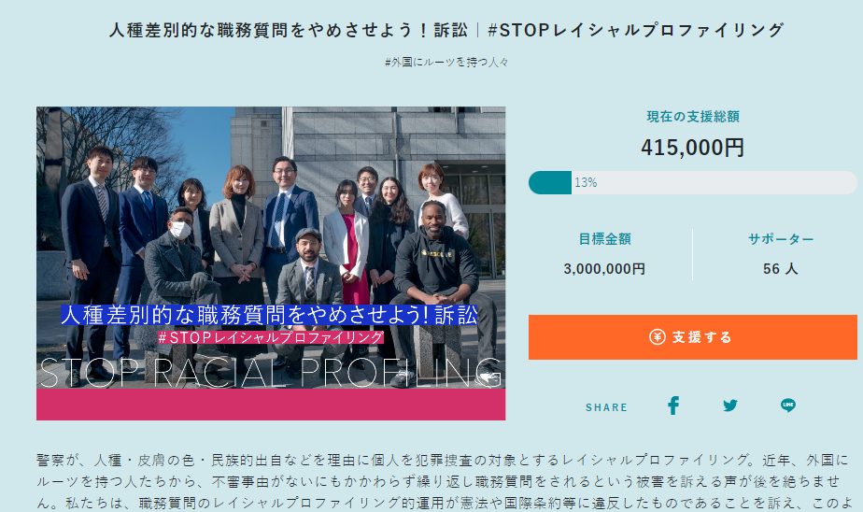
Task: Click the 13% progress label
Action: (586, 183)
